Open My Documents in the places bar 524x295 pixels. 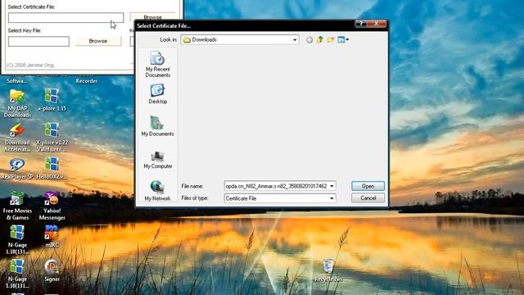157,126
